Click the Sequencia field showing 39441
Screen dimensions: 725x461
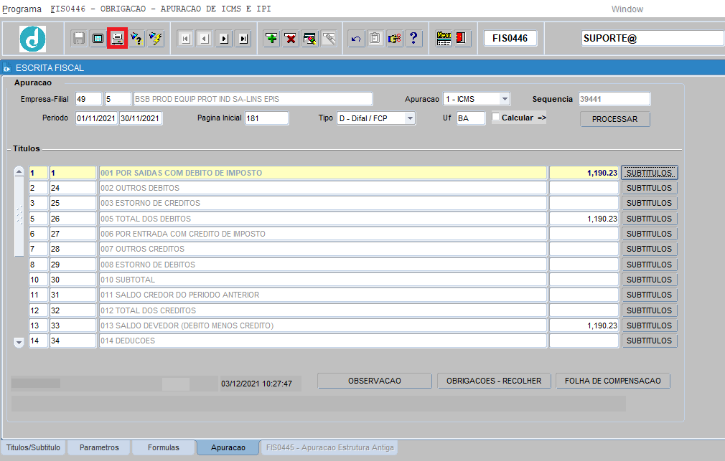614,99
